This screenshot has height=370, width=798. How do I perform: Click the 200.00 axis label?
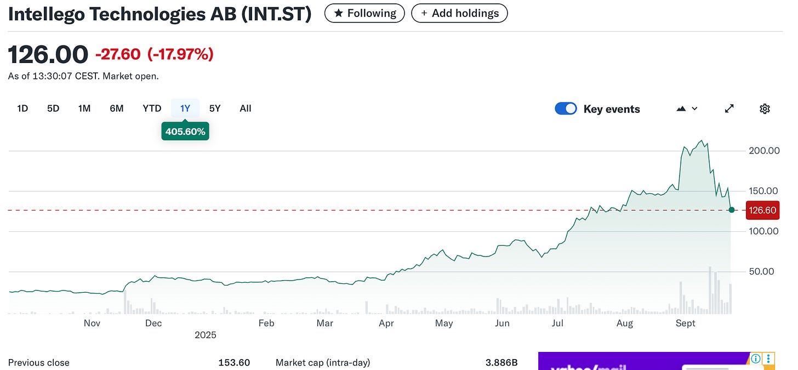(x=764, y=151)
